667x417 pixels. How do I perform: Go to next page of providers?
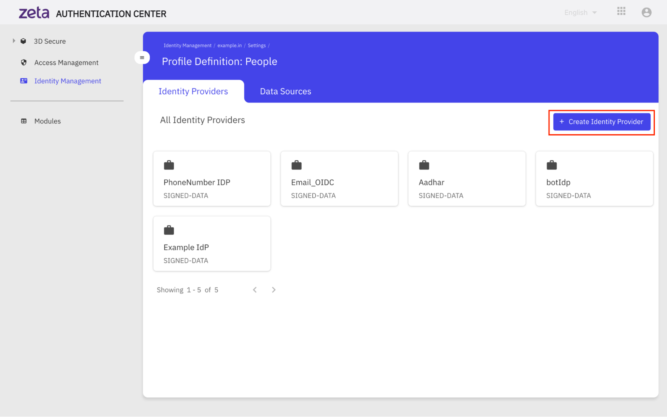click(274, 290)
